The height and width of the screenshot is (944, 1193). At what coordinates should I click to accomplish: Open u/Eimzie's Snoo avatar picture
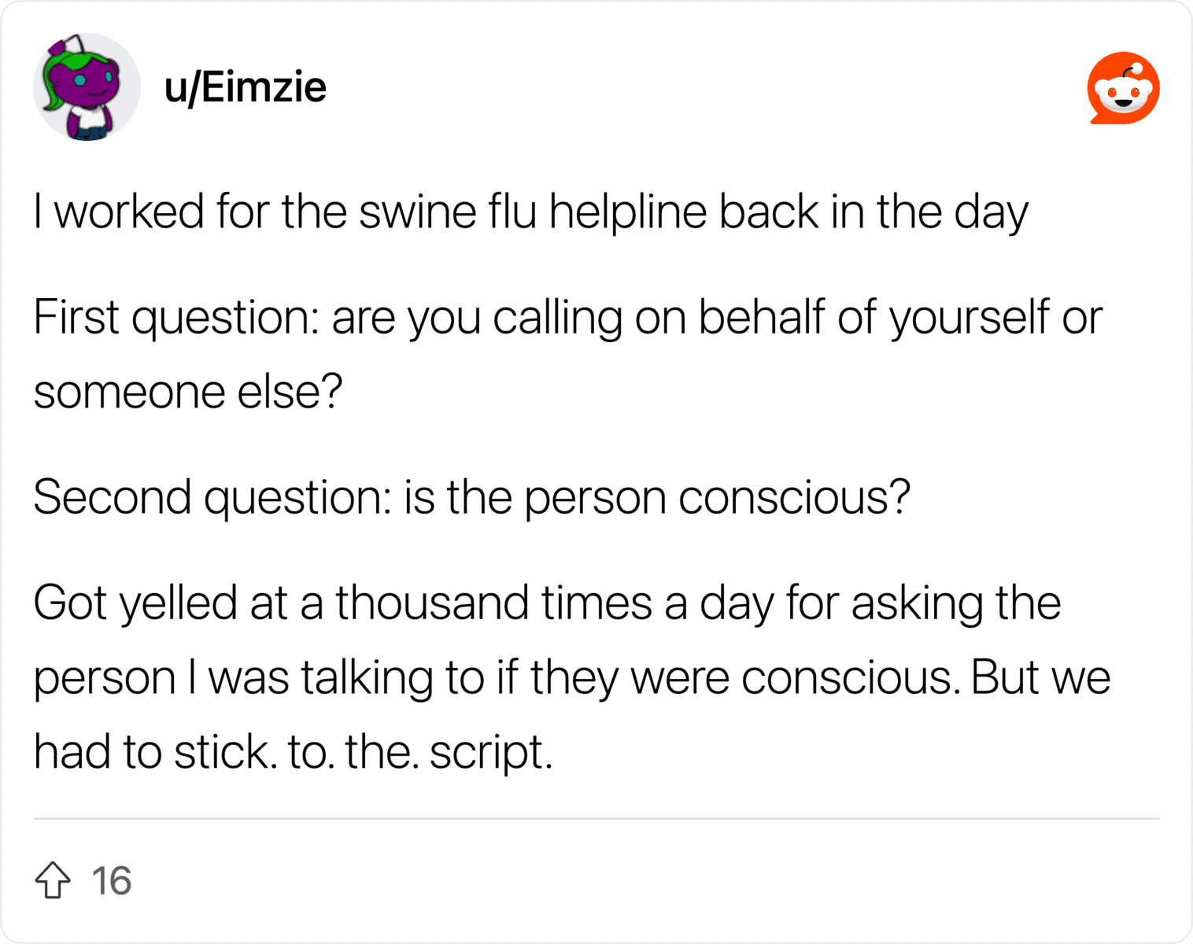coord(87,87)
